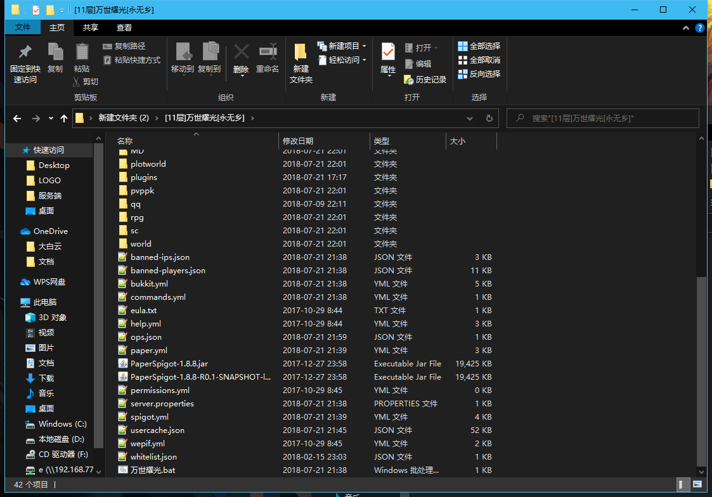The height and width of the screenshot is (497, 712).
Task: Click PaperSpigot-1.8.8.jar file icon
Action: point(122,364)
